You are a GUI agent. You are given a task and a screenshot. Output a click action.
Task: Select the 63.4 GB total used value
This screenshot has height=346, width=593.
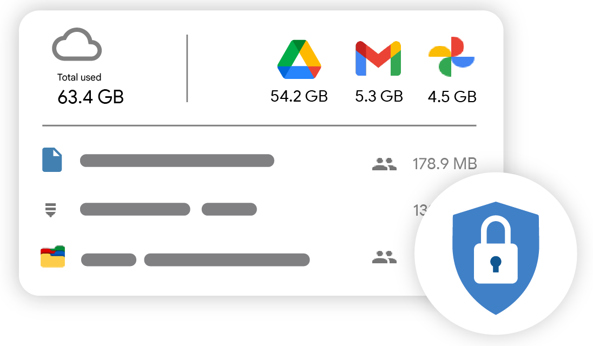pyautogui.click(x=91, y=97)
